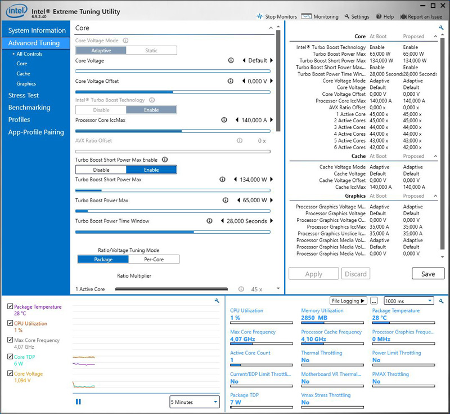Screen dimensions: 450x414
Task: Click the Help question mark icon
Action: coord(379,16)
